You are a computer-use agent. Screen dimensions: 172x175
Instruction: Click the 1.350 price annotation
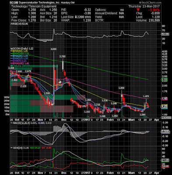88,100
